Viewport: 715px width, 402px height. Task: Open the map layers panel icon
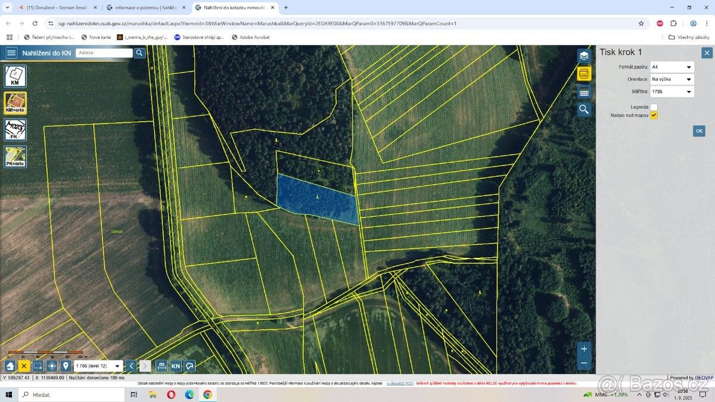pyautogui.click(x=584, y=56)
